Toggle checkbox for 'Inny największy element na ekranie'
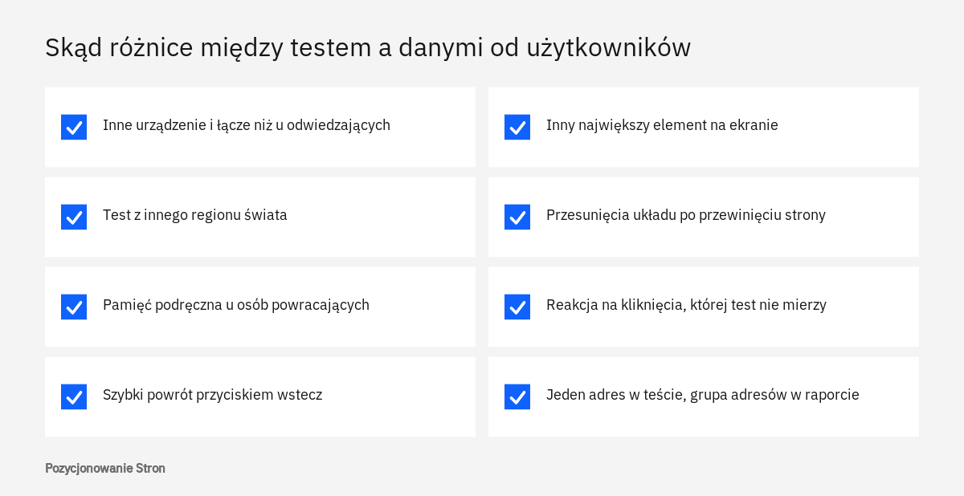Screen dimensions: 964x496 [517, 127]
